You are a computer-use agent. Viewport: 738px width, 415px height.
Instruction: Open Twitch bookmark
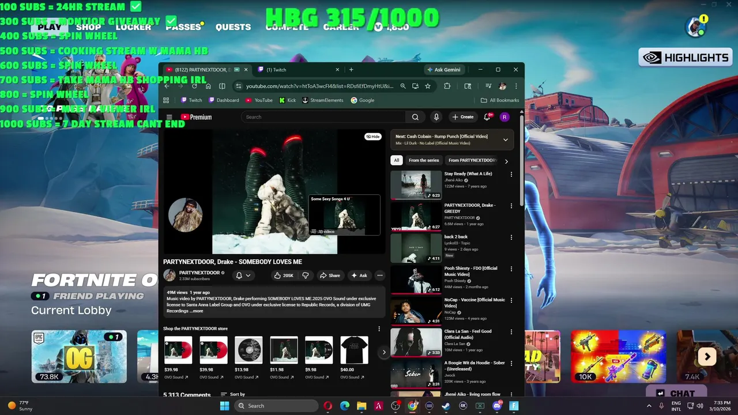click(191, 100)
